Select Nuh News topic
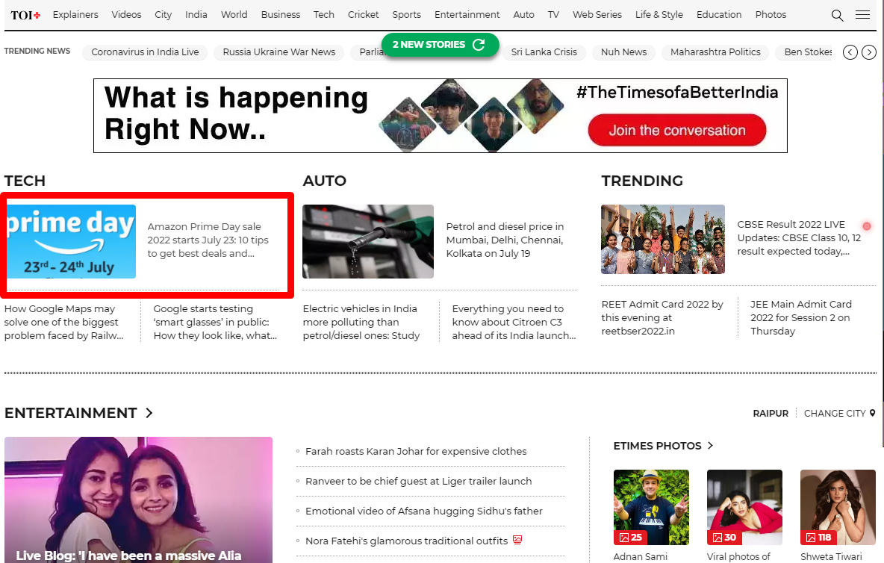 click(x=623, y=52)
